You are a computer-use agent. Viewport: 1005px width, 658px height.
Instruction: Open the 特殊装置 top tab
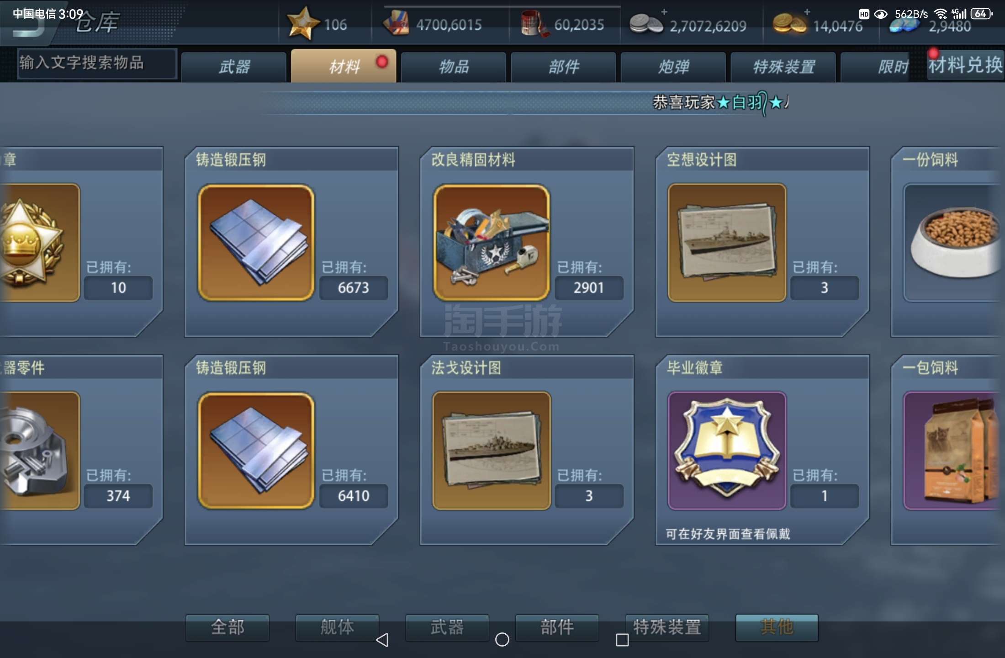[783, 67]
